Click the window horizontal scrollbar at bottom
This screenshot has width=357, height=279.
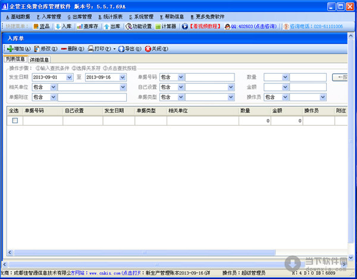(156, 265)
